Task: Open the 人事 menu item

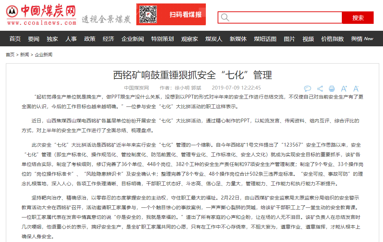Action: (71, 39)
